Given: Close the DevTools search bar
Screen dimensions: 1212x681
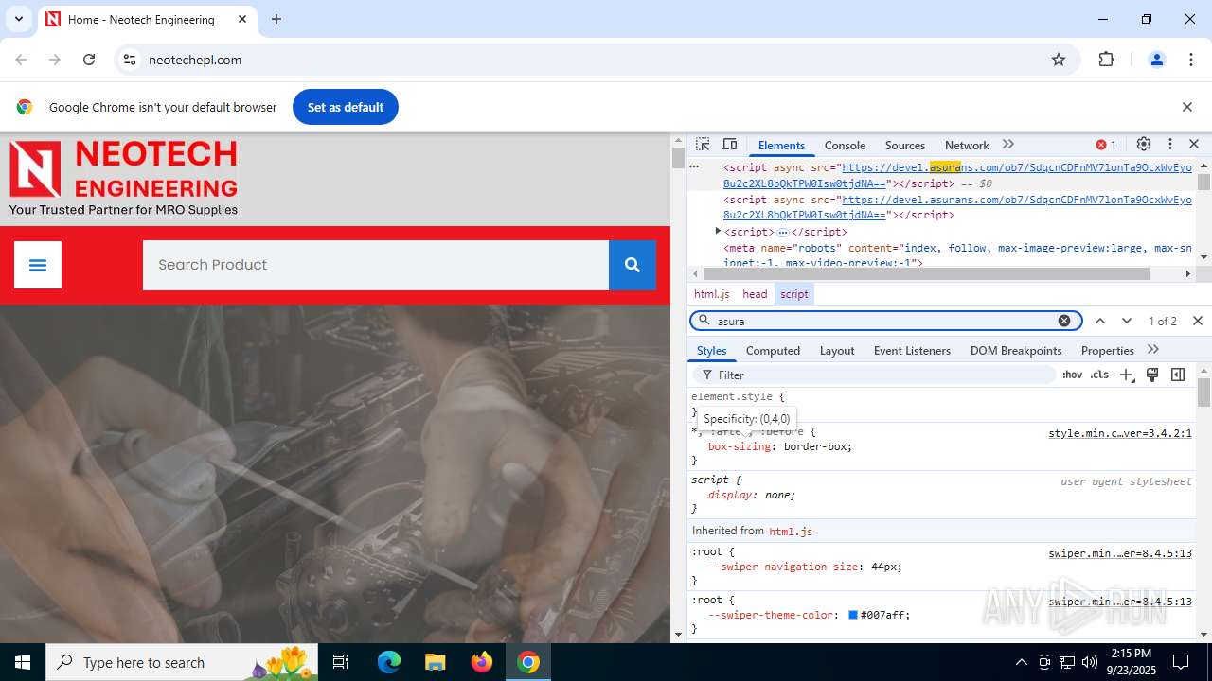Looking at the screenshot, I should (x=1198, y=321).
